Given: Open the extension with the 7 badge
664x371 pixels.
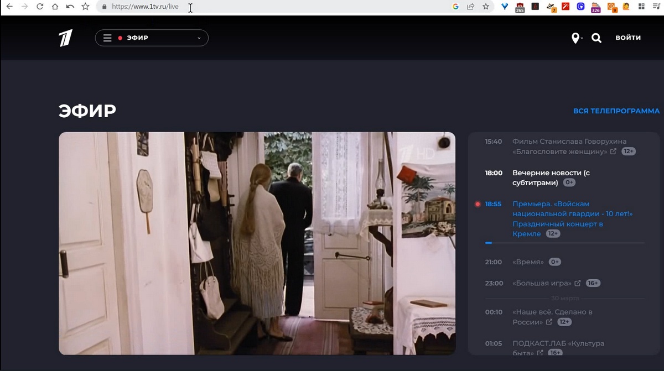Looking at the screenshot, I should click(551, 7).
